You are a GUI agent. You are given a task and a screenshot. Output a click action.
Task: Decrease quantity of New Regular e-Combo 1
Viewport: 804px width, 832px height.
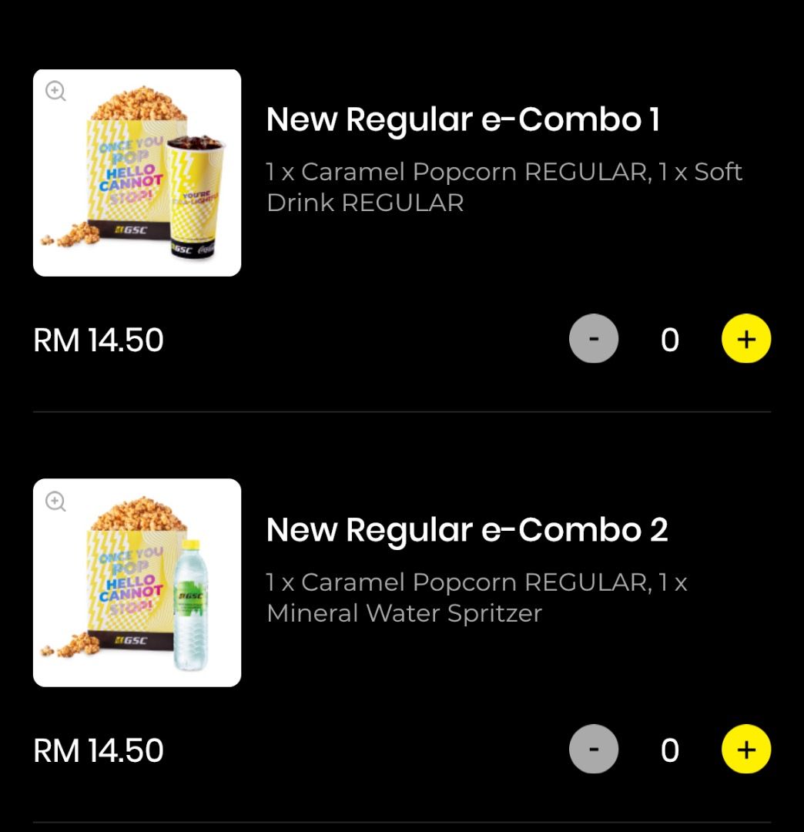click(593, 339)
